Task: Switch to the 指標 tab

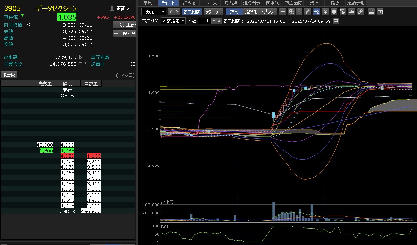Action: tap(335, 3)
